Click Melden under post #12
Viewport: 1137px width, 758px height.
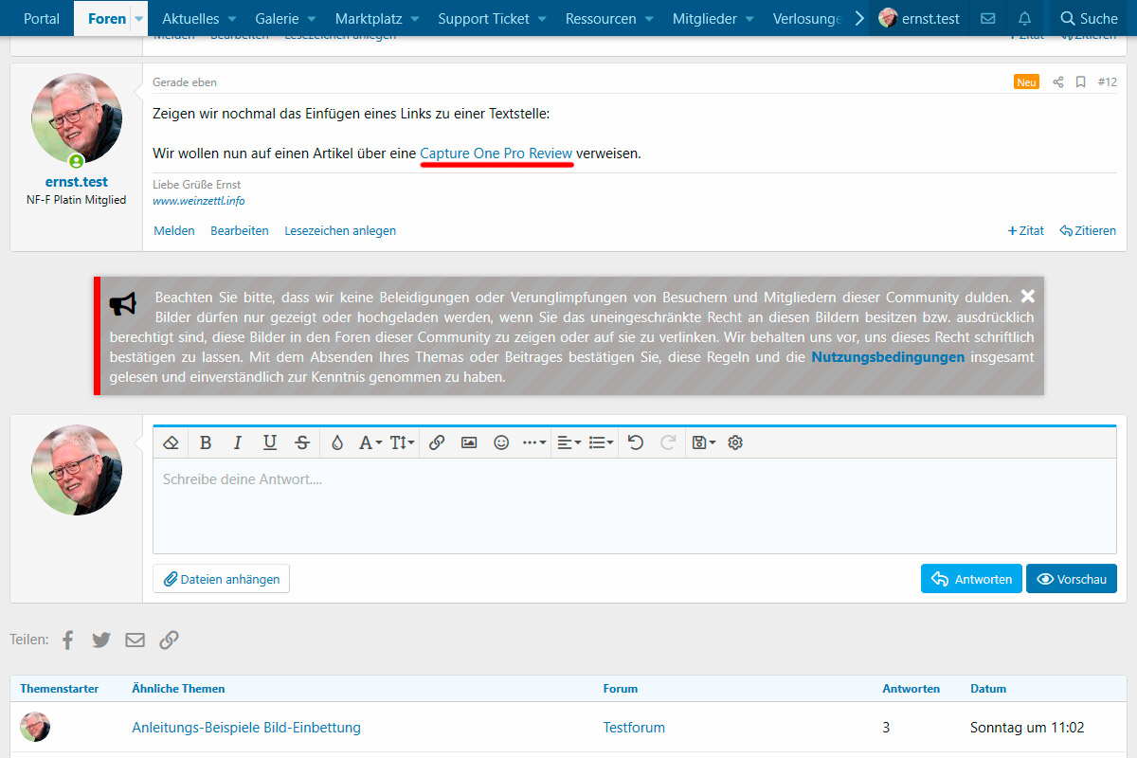coord(173,230)
